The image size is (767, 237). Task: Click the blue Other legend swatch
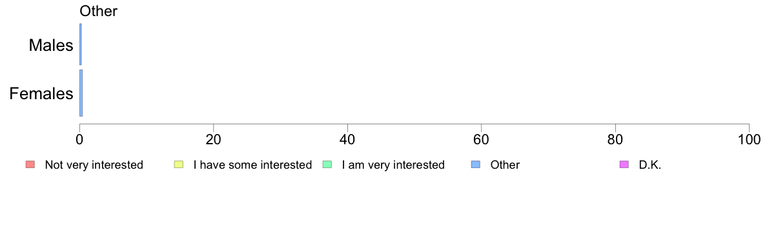click(x=475, y=165)
